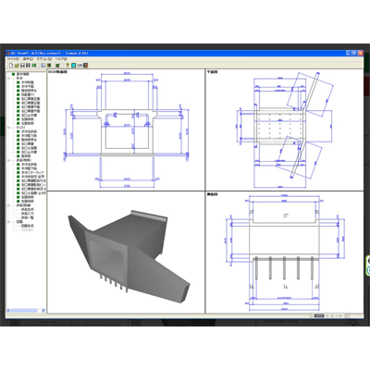The height and width of the screenshot is (370, 370).
Task: Close the application window
Action: click(360, 53)
